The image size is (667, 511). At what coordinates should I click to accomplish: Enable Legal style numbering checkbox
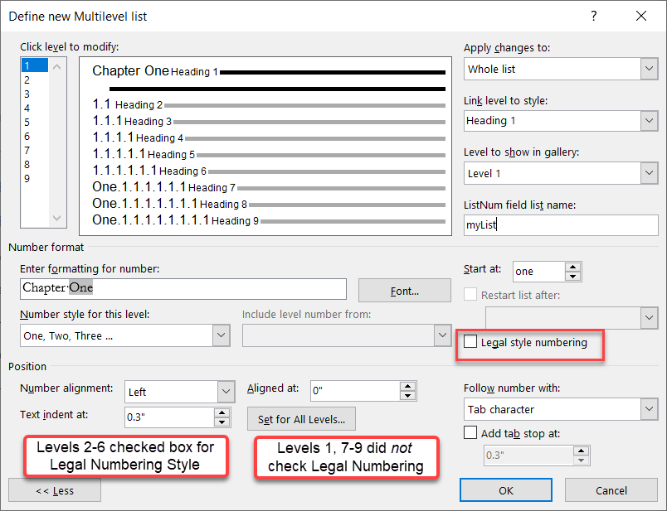[x=470, y=341]
